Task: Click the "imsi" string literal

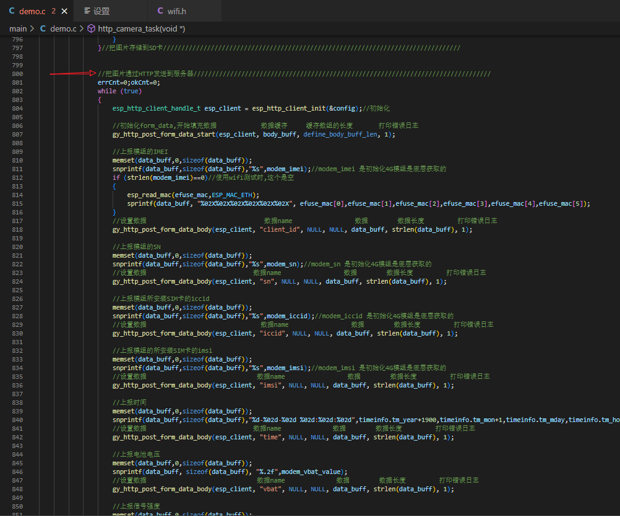Action: click(270, 386)
